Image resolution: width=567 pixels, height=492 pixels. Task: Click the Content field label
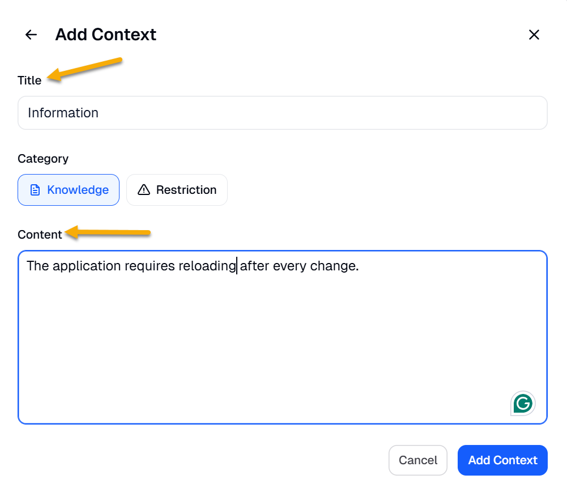click(x=40, y=235)
